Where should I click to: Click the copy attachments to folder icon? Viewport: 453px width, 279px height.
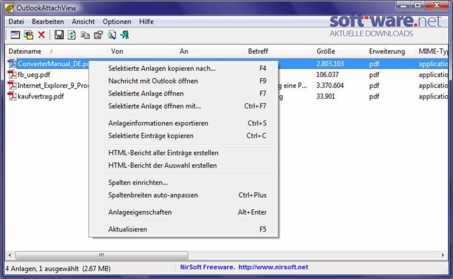coord(28,35)
